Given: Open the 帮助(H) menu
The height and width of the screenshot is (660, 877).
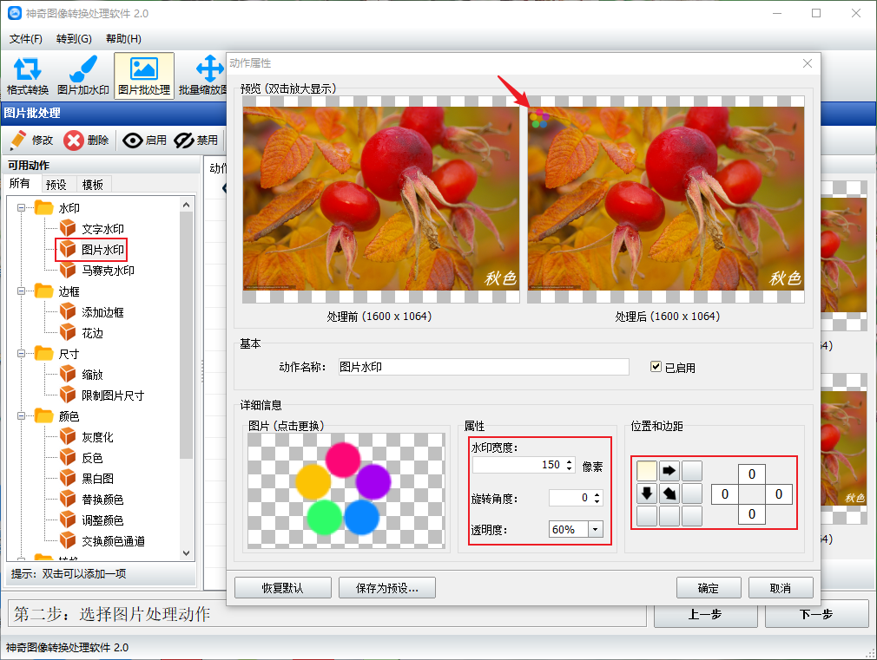Looking at the screenshot, I should [x=123, y=39].
